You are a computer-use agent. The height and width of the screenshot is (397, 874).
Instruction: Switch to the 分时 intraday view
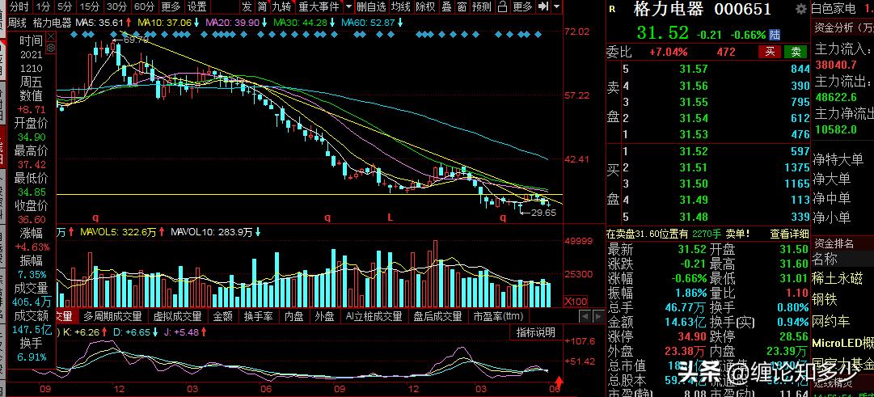tap(20, 6)
